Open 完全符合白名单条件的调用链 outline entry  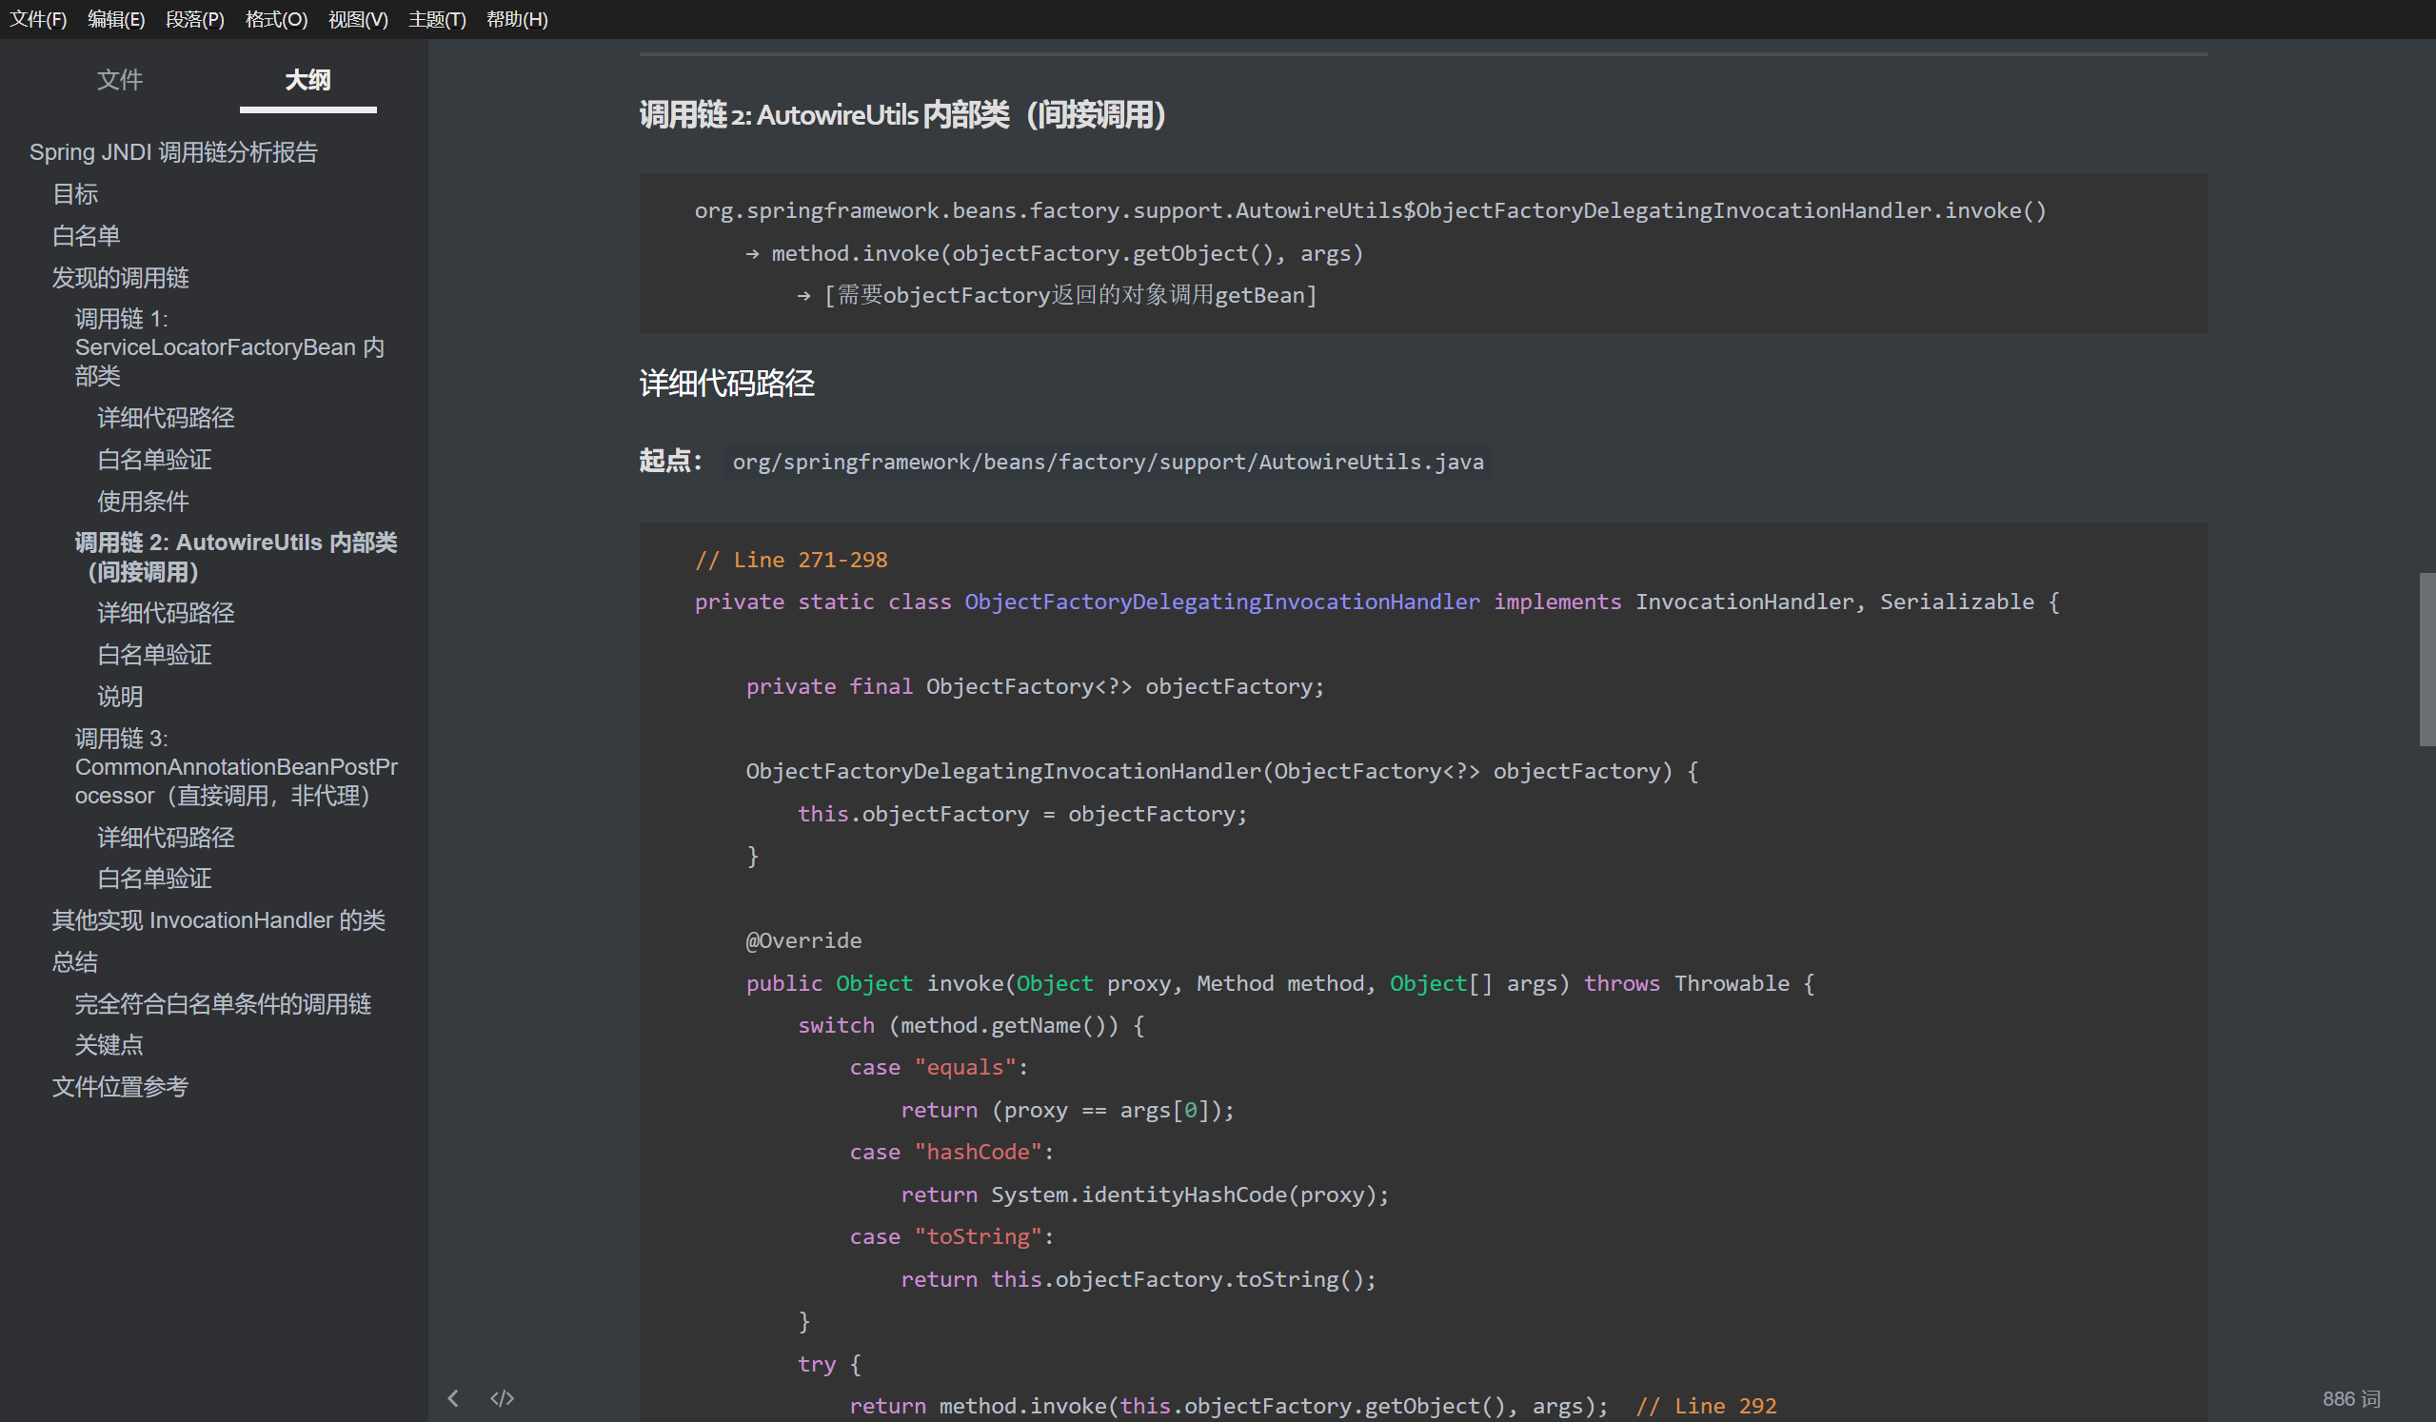[x=223, y=1003]
